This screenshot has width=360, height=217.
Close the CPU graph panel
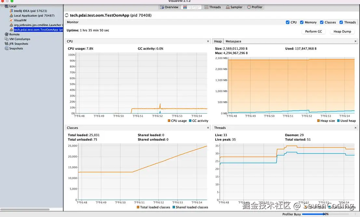coord(208,41)
